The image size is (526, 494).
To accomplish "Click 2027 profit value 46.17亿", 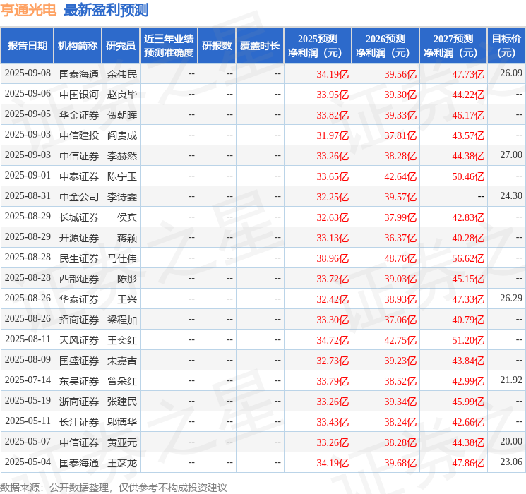I will [468, 115].
